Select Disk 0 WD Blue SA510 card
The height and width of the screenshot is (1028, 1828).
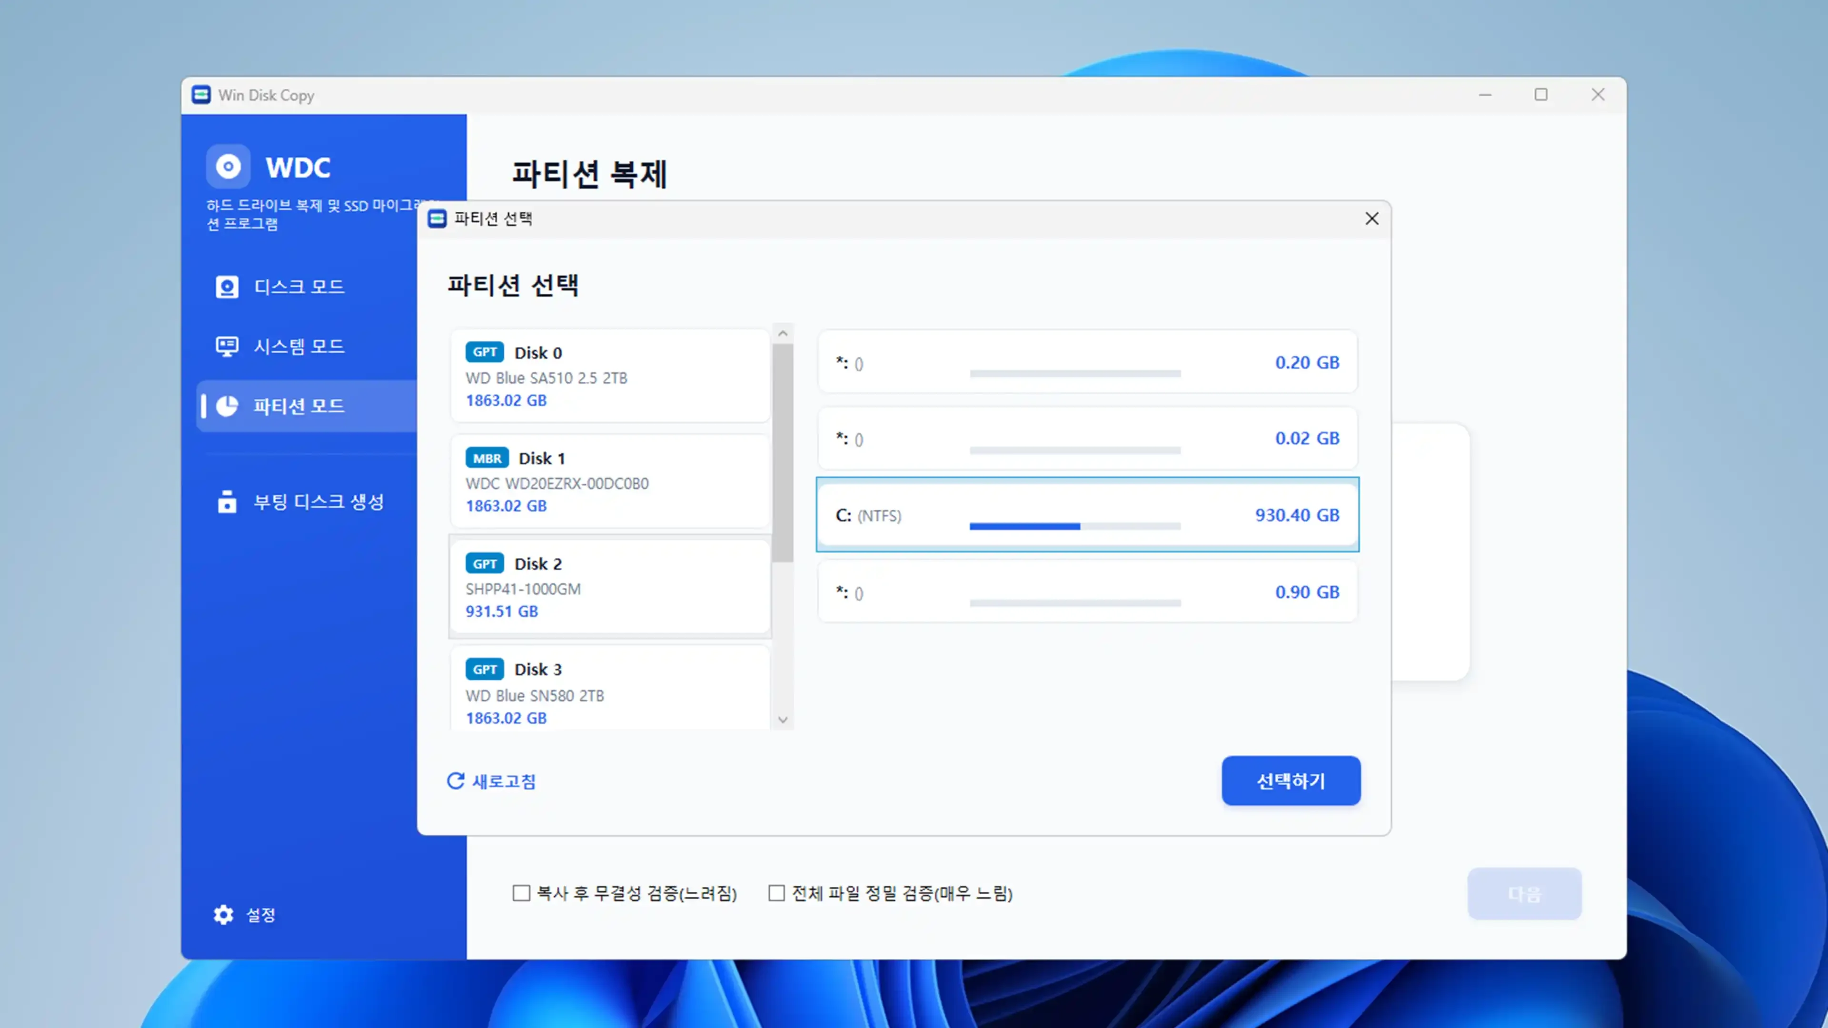(610, 376)
